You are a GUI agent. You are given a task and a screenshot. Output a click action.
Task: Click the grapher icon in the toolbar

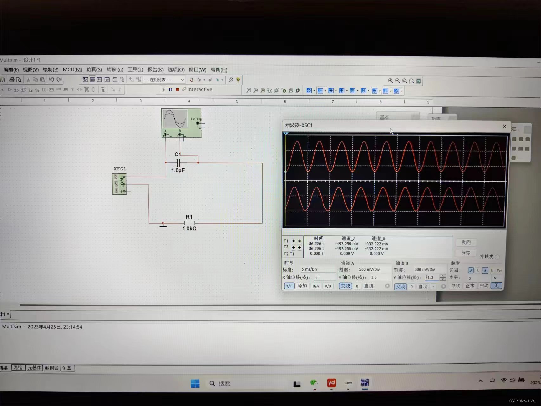tap(107, 80)
